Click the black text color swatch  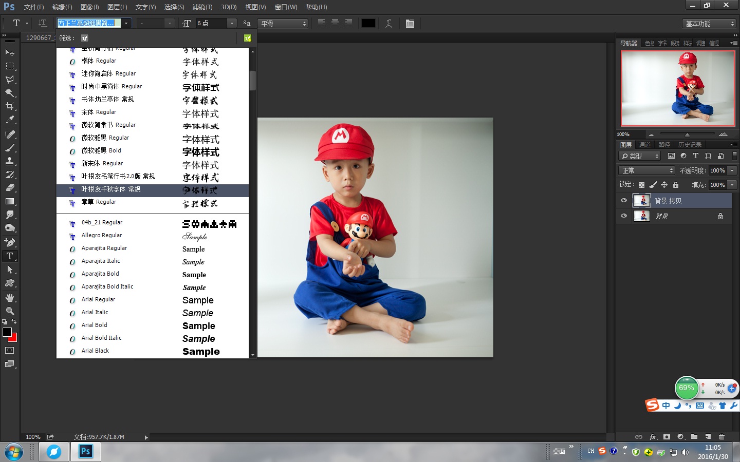[x=368, y=23]
